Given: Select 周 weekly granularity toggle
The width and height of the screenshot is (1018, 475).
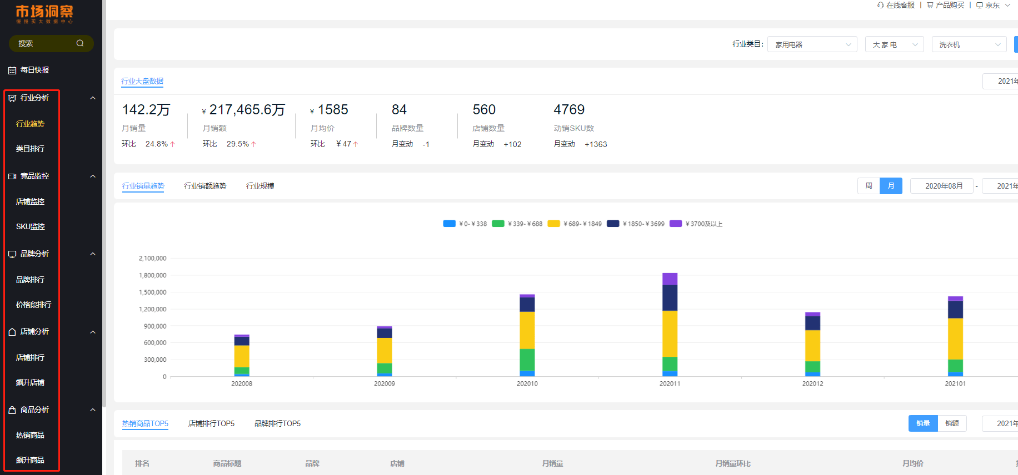Looking at the screenshot, I should pos(869,186).
